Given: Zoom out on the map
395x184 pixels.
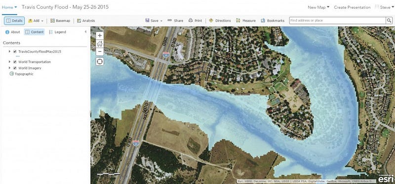Looking at the screenshot, I should [x=100, y=52].
